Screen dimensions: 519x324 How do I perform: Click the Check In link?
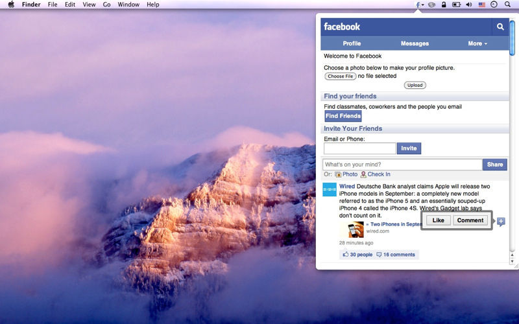379,174
